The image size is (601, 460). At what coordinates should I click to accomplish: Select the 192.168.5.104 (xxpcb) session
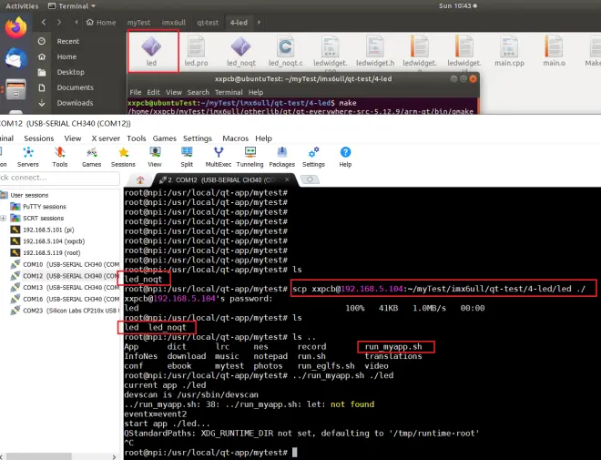[x=48, y=241]
